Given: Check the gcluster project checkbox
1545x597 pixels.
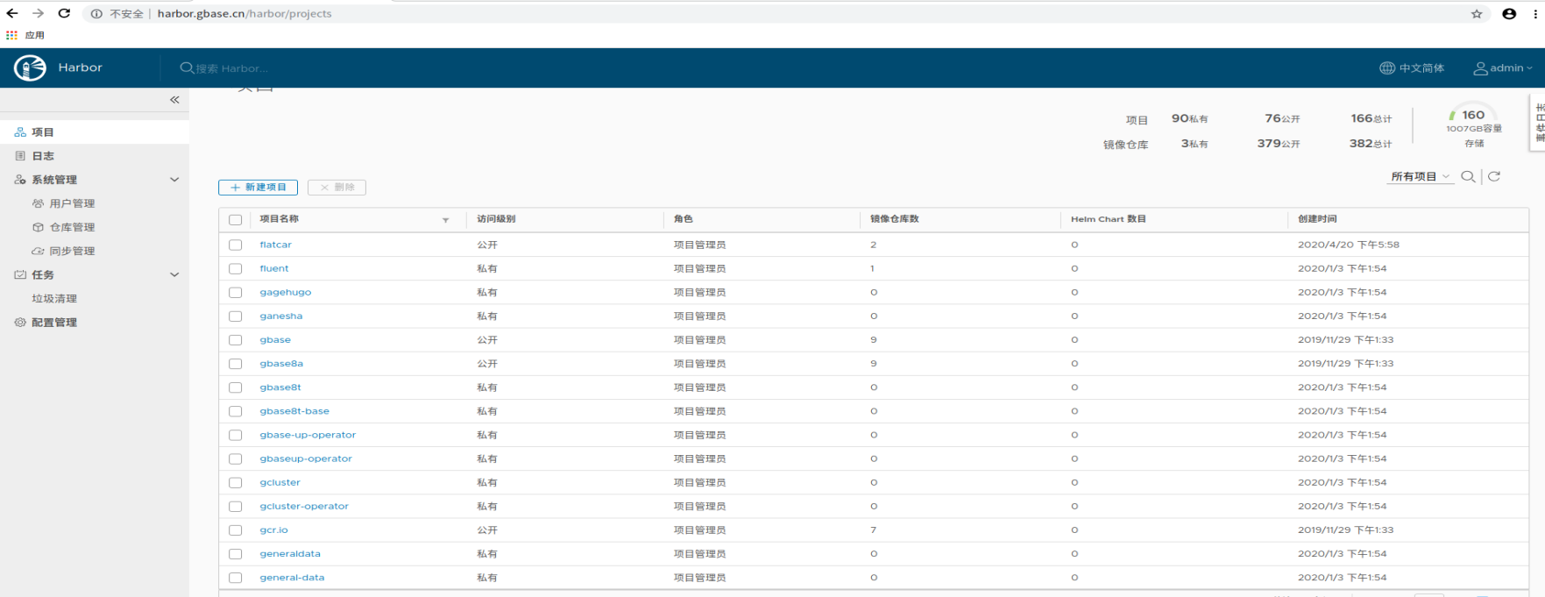Looking at the screenshot, I should tap(235, 482).
